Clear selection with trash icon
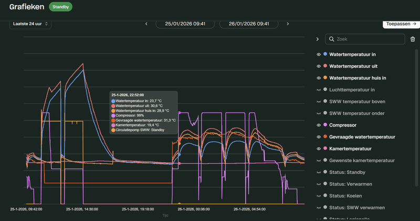The width and height of the screenshot is (420, 221). pos(413,39)
